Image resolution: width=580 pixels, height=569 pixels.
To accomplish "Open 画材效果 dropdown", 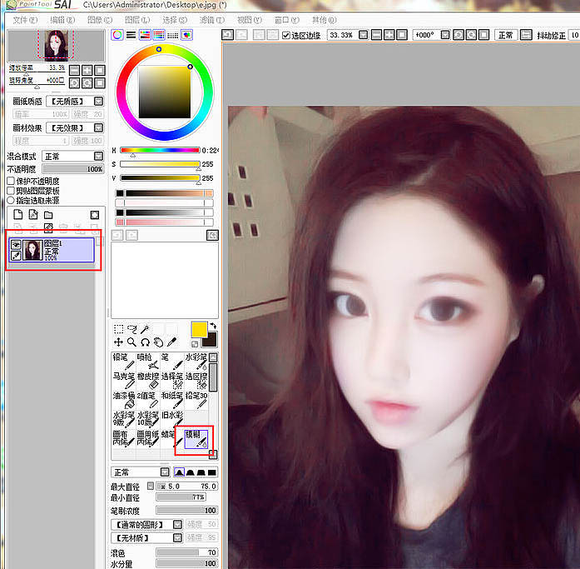I will click(98, 127).
